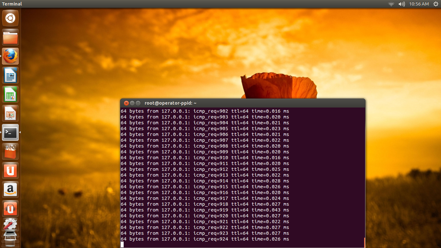The width and height of the screenshot is (441, 248).
Task: Open Amazon from the launcher
Action: click(10, 190)
